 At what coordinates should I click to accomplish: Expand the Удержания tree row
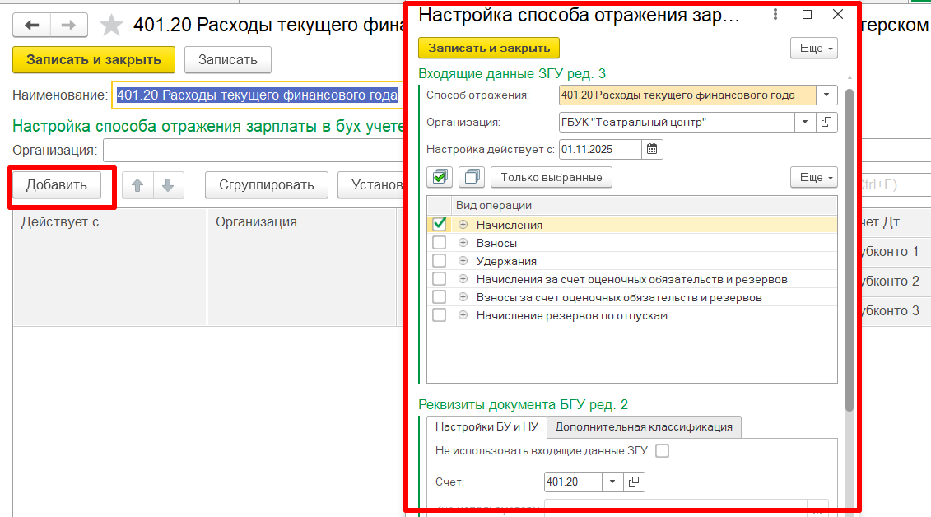click(463, 261)
